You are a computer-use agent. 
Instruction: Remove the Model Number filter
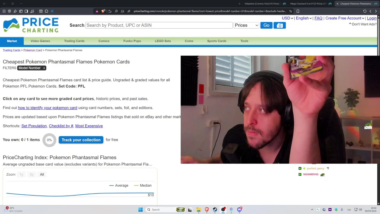pos(44,68)
